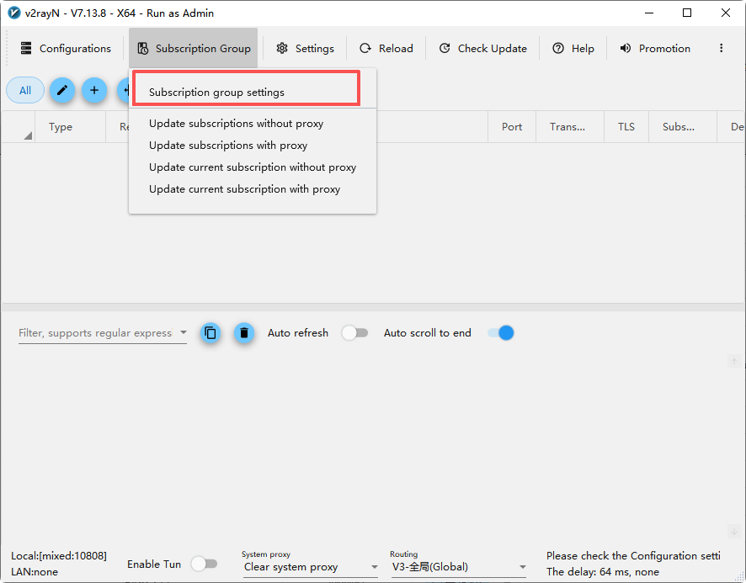746x583 pixels.
Task: Open the Routing dropdown
Action: point(459,567)
